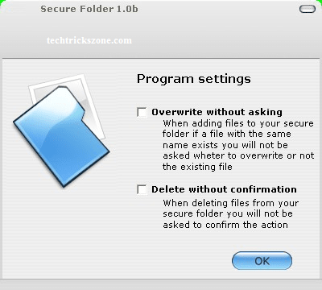Click the word 'wheter' in description
The image size is (322, 290).
(208, 155)
